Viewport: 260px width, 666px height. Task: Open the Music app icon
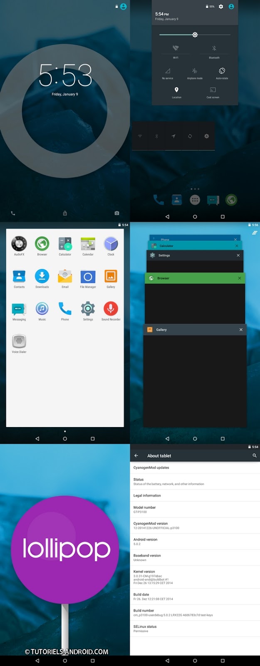[42, 309]
